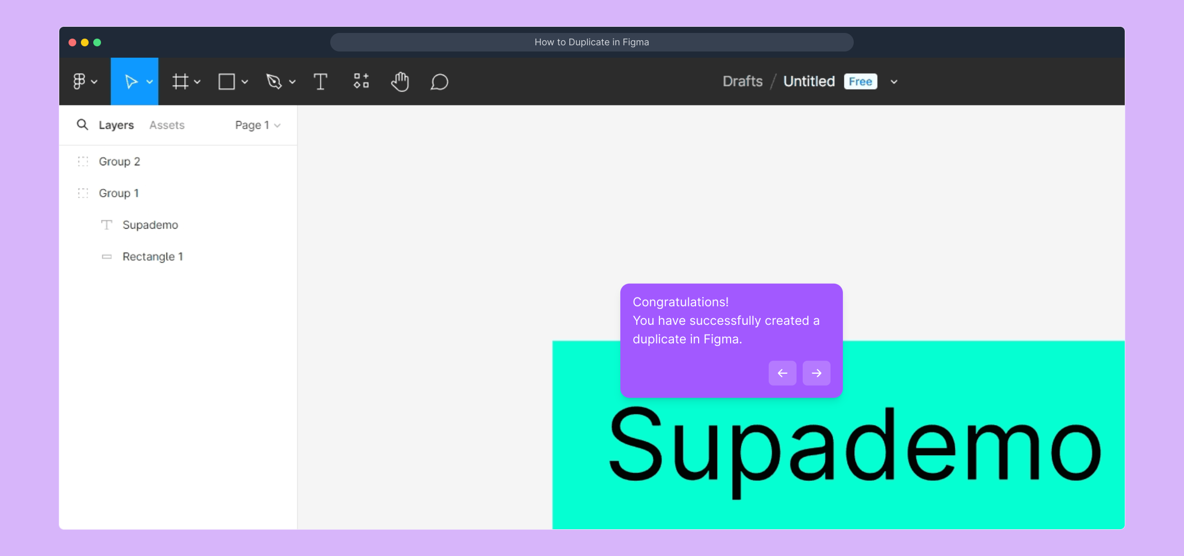Select the Comment tool
This screenshot has width=1184, height=556.
(x=439, y=81)
